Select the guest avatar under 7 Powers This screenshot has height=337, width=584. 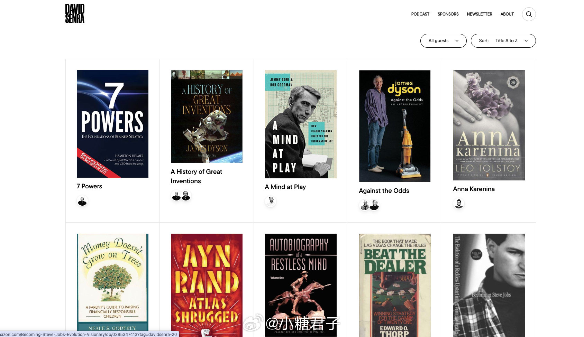click(x=82, y=201)
